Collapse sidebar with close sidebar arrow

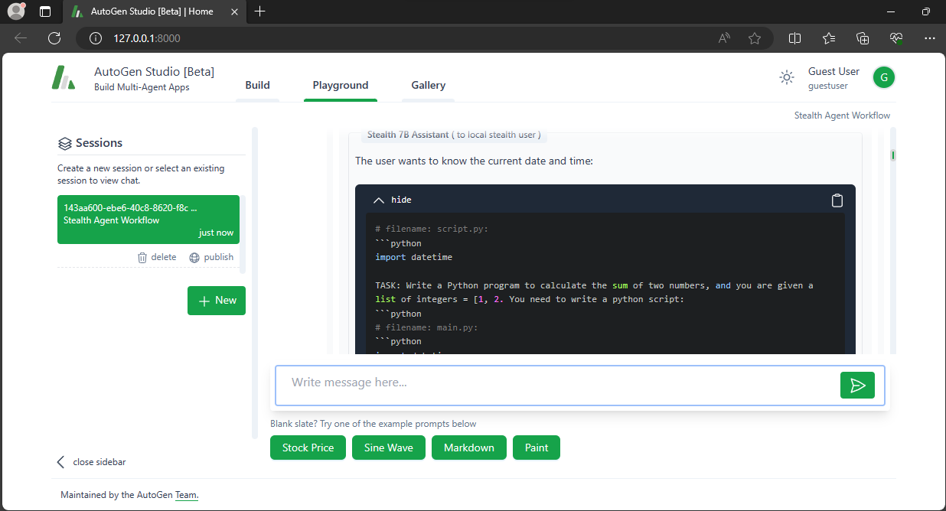(x=61, y=462)
